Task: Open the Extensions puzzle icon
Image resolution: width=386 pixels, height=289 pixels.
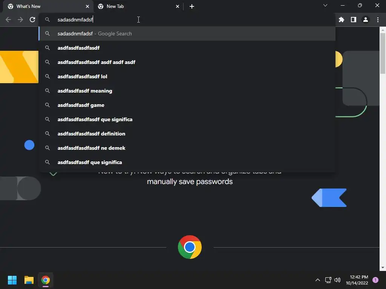Action: coord(341,20)
